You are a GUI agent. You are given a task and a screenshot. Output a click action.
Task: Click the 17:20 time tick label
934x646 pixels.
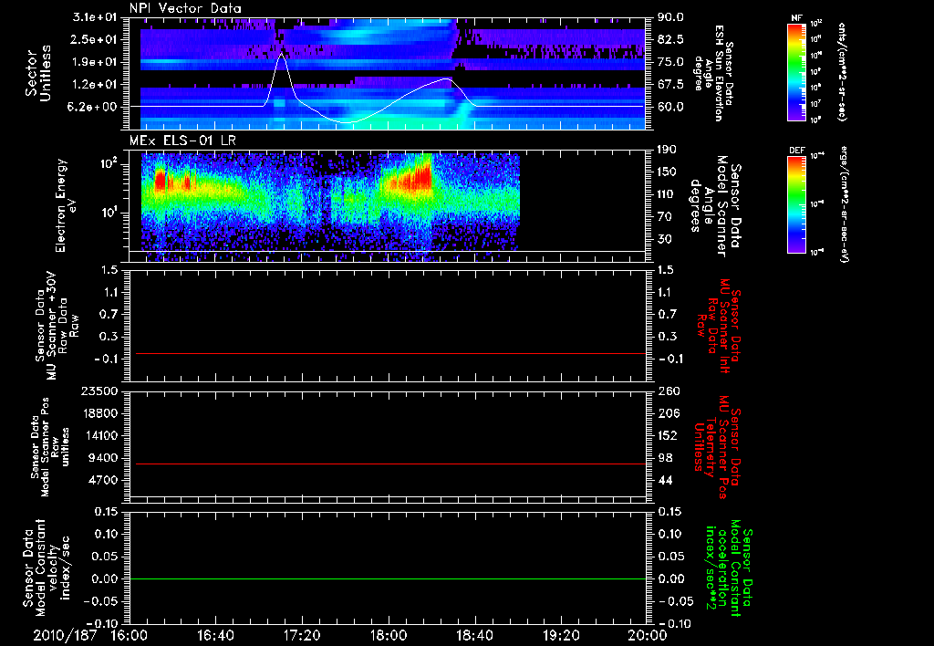302,635
